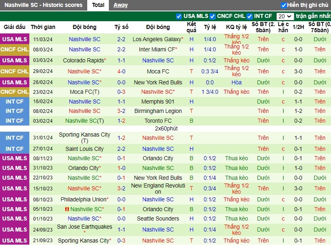This screenshot has height=245, width=331.
Task: Switch to the Total tab
Action: [98, 5]
